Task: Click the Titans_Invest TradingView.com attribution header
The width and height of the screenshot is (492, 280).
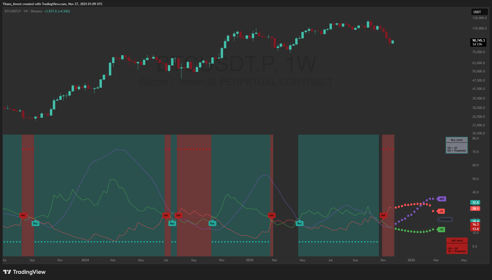Action: pos(53,4)
